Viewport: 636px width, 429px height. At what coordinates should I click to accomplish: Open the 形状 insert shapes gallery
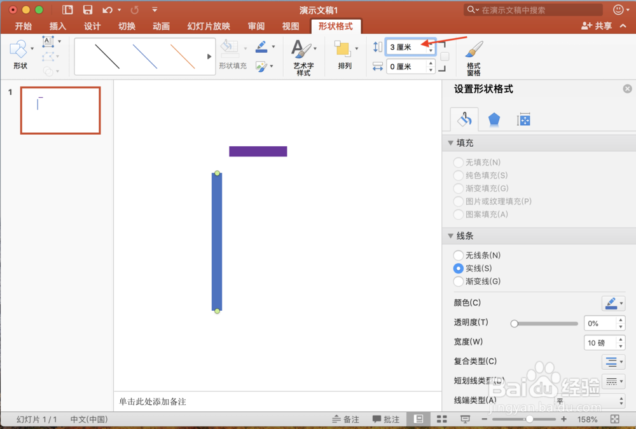click(x=20, y=55)
